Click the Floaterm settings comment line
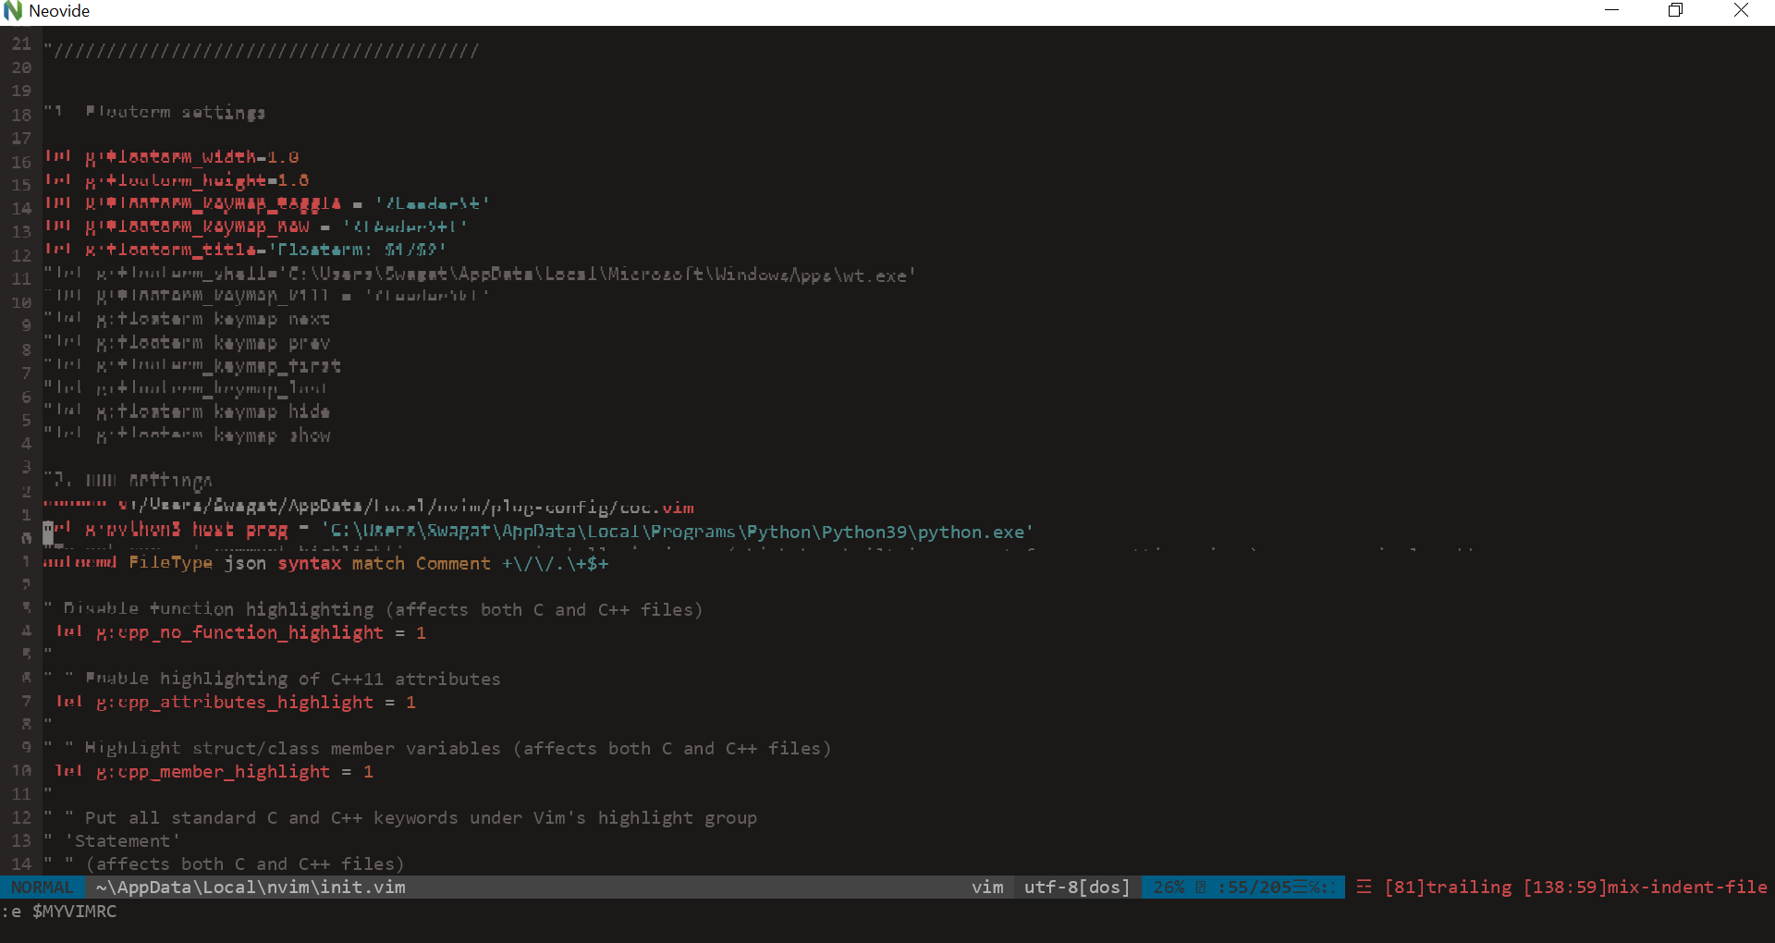Image resolution: width=1775 pixels, height=943 pixels. (x=157, y=112)
